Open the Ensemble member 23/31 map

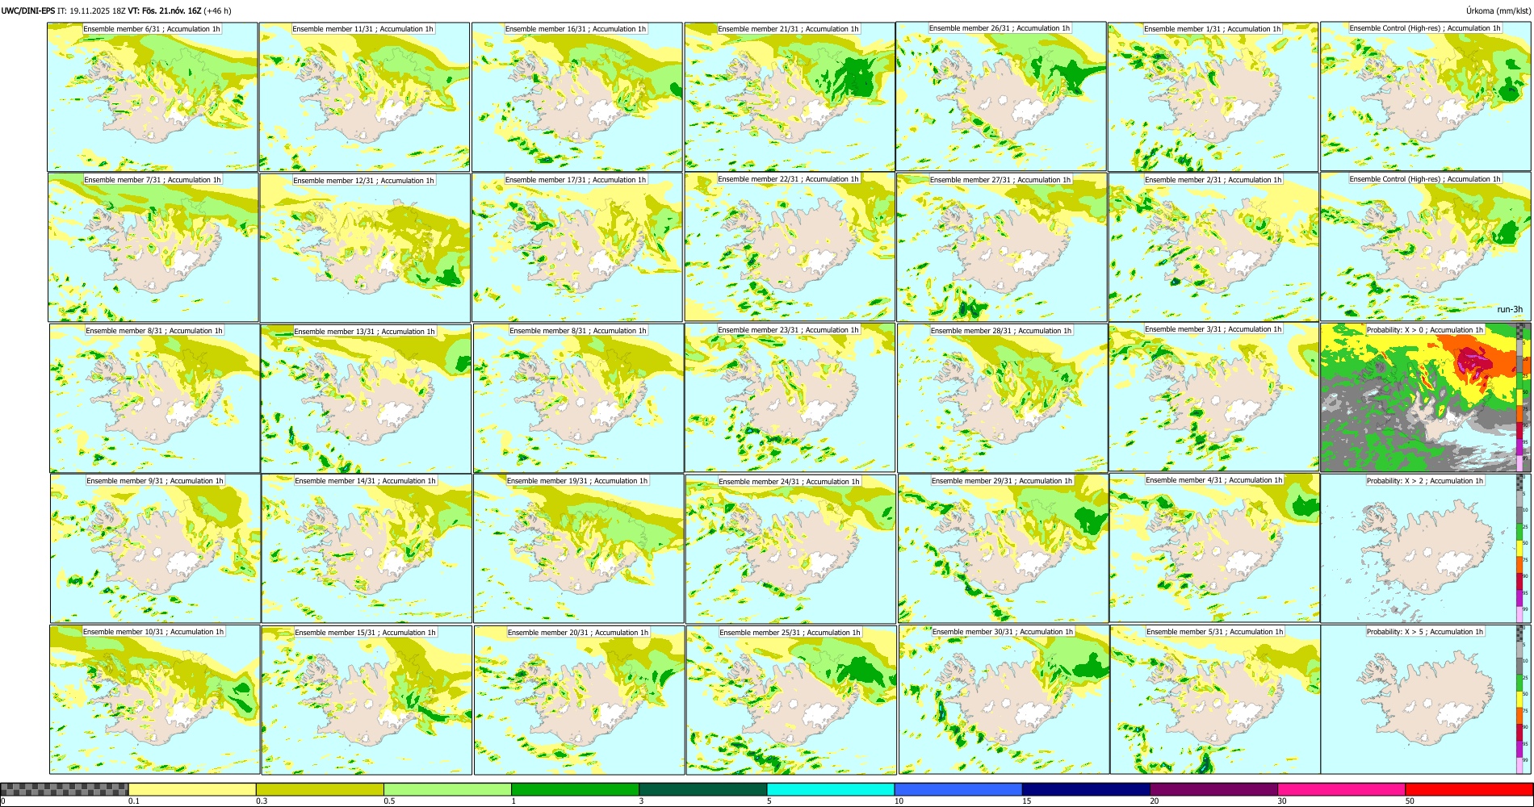tap(790, 398)
